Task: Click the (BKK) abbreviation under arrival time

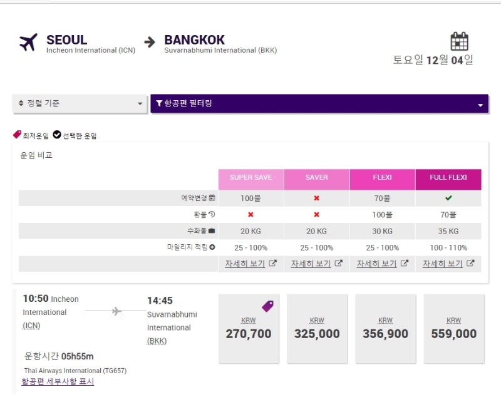Action: (x=157, y=341)
